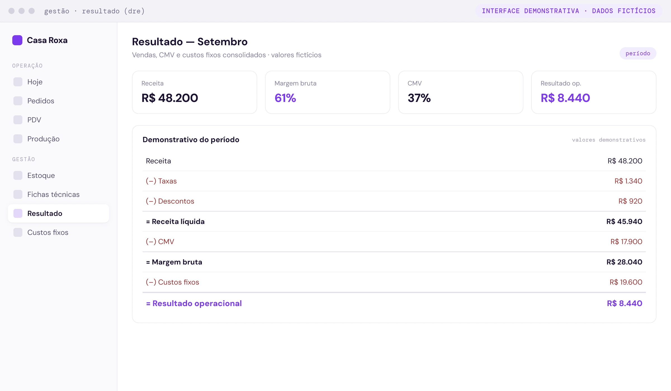This screenshot has height=391, width=671.
Task: Click the gross margin value R$ 28.040
Action: (624, 262)
